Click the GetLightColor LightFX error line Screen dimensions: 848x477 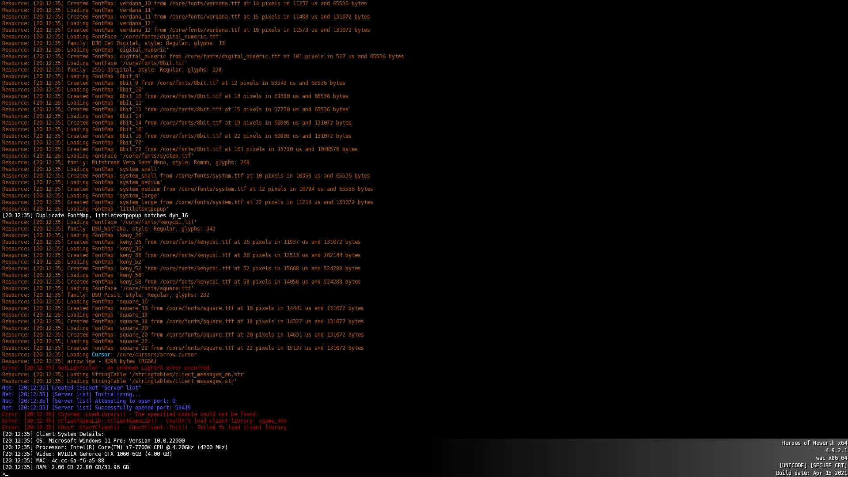coord(107,368)
